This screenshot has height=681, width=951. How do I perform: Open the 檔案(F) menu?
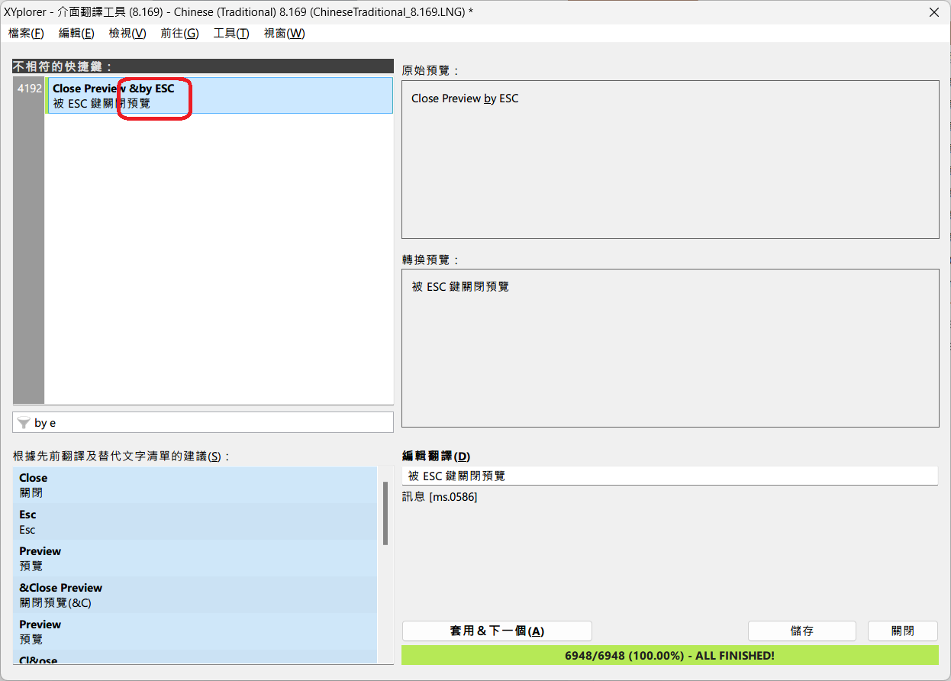[x=26, y=34]
